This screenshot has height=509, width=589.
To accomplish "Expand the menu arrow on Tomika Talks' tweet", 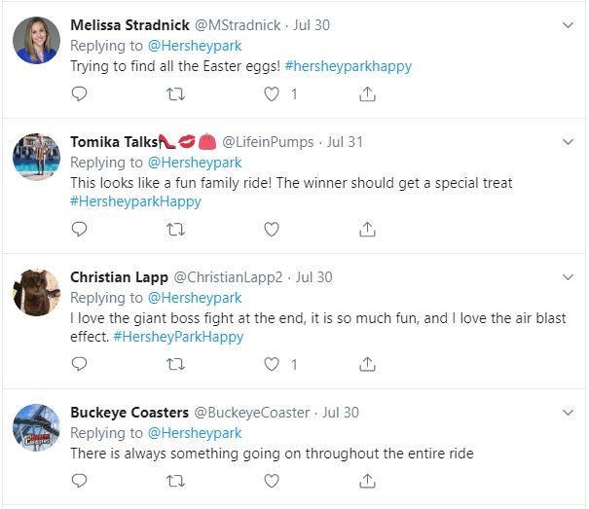I will pyautogui.click(x=569, y=141).
